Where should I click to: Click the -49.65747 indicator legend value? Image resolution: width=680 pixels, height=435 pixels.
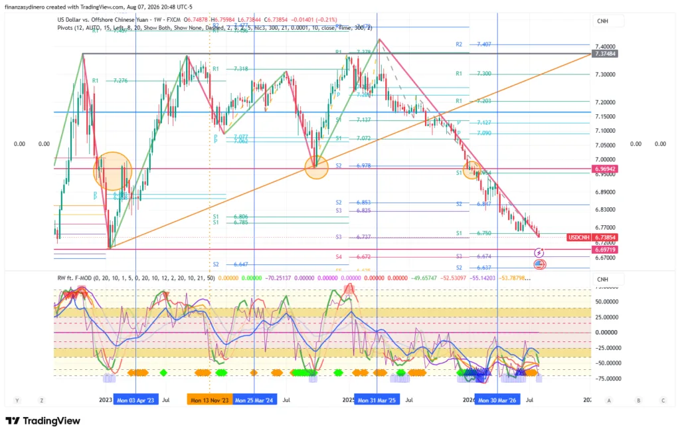424,278
